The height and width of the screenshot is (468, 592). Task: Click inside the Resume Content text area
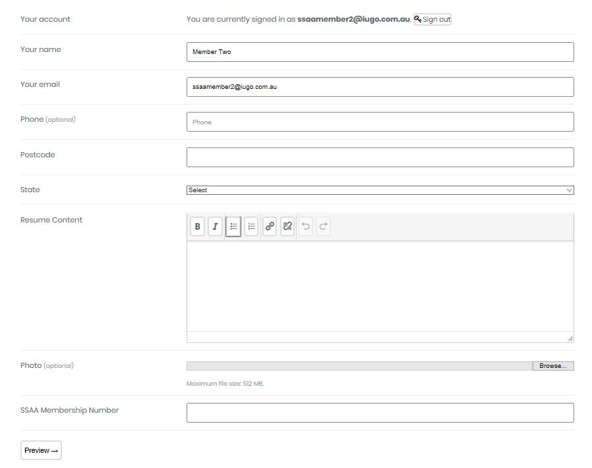coord(380,286)
